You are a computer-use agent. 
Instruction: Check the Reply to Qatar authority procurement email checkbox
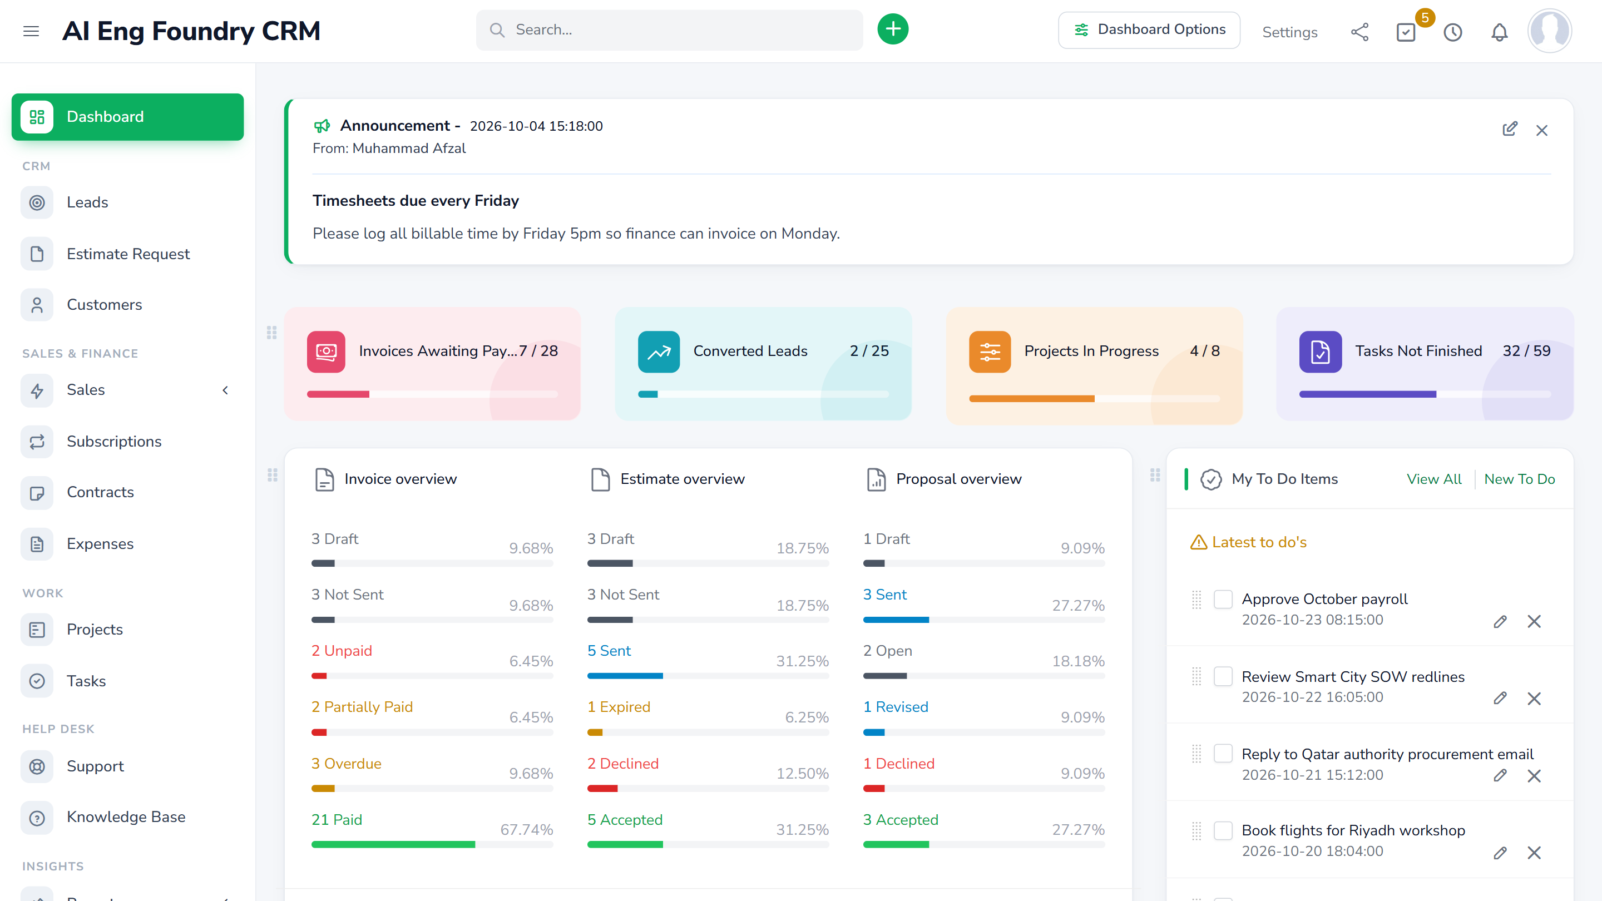[1223, 754]
